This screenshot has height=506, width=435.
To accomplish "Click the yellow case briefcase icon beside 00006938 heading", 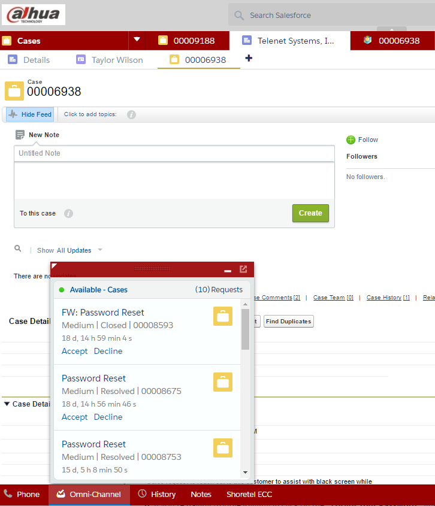I will (x=14, y=91).
